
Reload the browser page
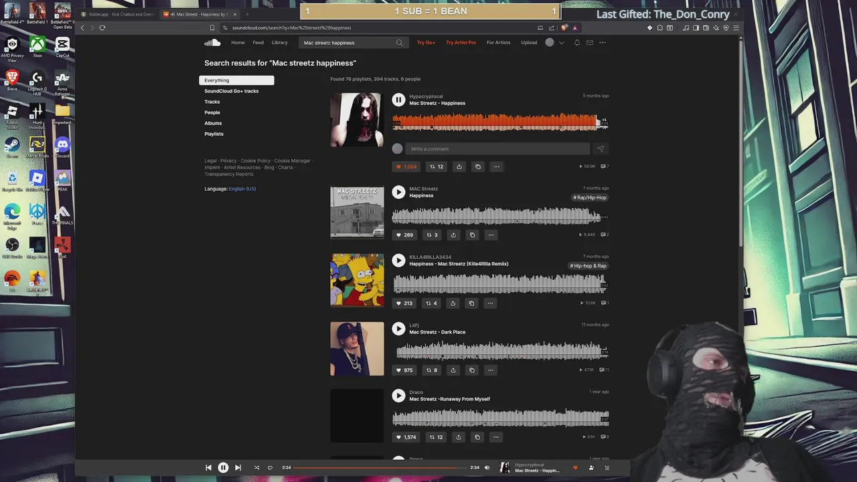(x=102, y=27)
